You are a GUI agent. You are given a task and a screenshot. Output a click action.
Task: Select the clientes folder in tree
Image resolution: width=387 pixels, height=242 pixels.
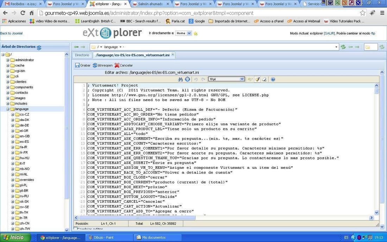tap(21, 82)
